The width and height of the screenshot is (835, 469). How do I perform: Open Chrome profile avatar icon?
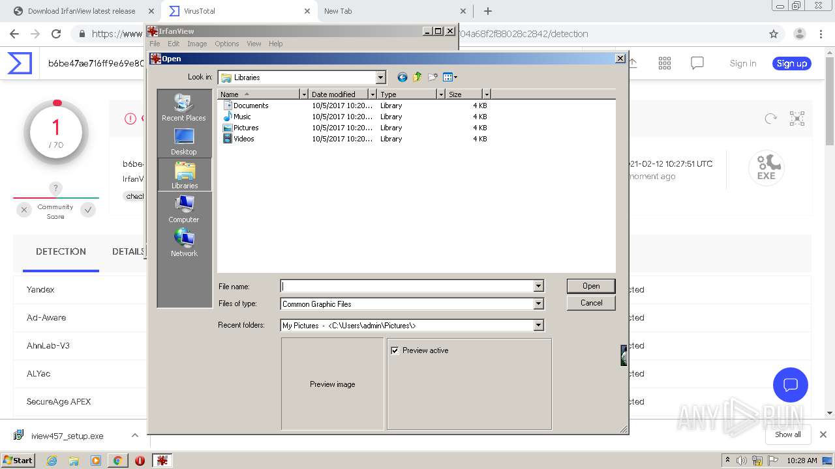(x=799, y=34)
